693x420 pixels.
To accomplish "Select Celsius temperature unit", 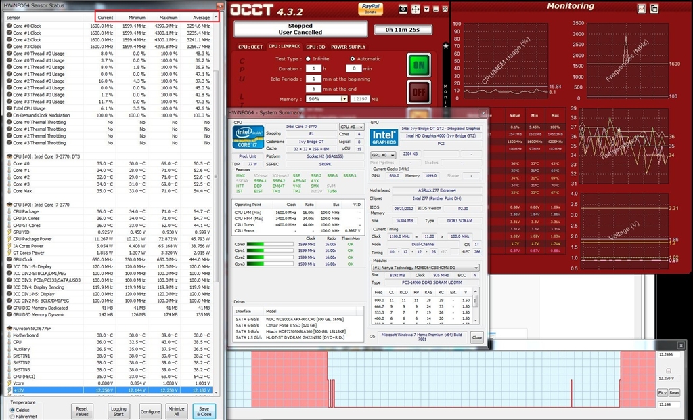I will pyautogui.click(x=12, y=410).
